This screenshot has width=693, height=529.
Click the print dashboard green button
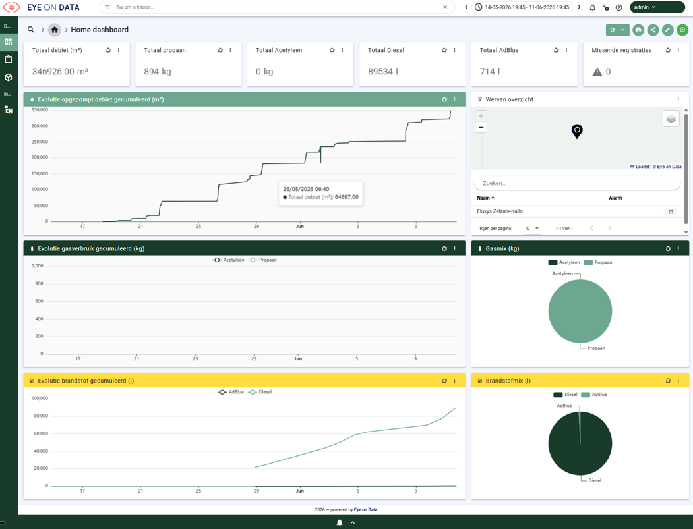638,30
